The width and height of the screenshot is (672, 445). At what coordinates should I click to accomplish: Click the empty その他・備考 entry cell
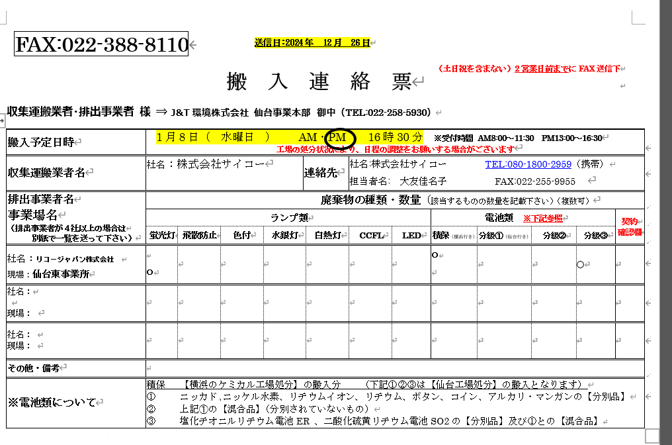394,368
